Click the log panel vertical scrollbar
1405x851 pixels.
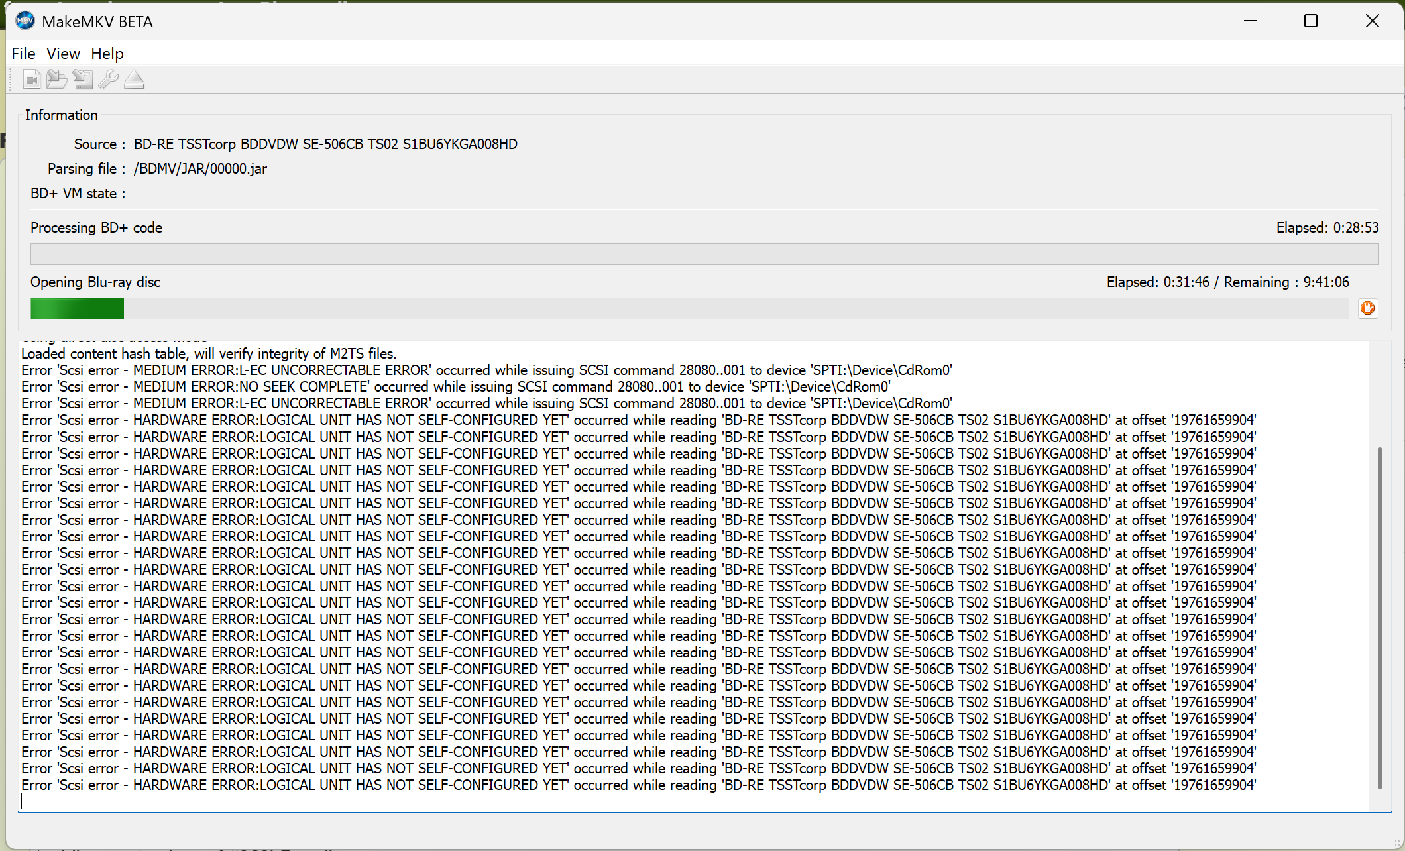[x=1380, y=618]
